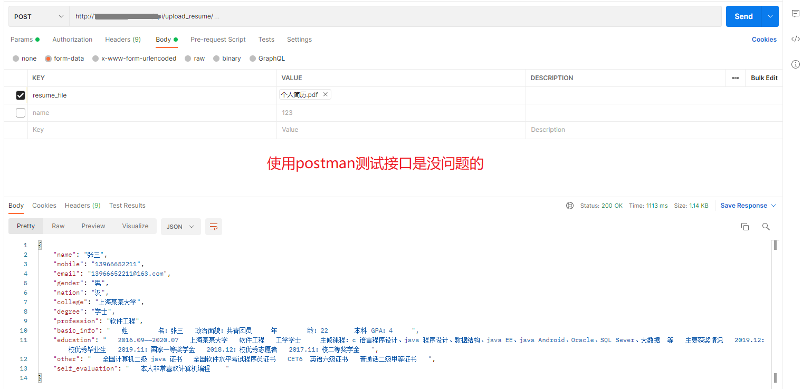Open the Pre-request Script tab
Viewport: 802px width, 389px height.
218,40
